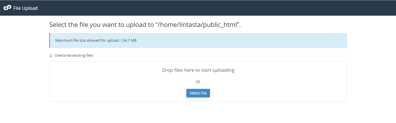
Task: Tick the Overwrite existing files checkbox
Action: pos(51,56)
